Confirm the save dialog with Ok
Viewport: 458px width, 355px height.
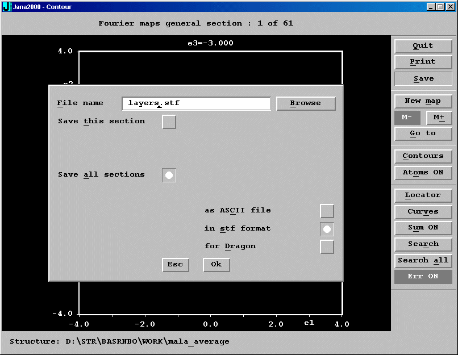click(x=216, y=265)
